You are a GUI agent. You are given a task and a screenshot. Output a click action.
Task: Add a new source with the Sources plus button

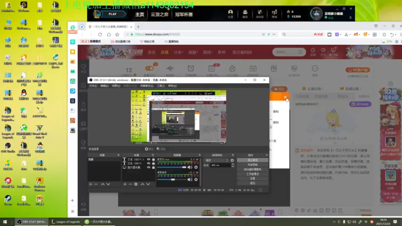[125, 184]
